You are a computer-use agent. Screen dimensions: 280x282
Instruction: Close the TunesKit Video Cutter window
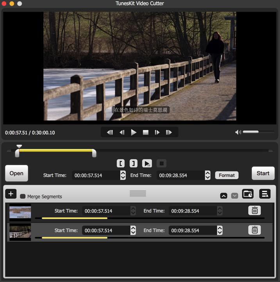pyautogui.click(x=4, y=4)
